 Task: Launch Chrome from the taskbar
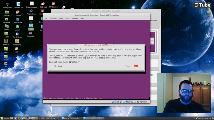(36, 118)
